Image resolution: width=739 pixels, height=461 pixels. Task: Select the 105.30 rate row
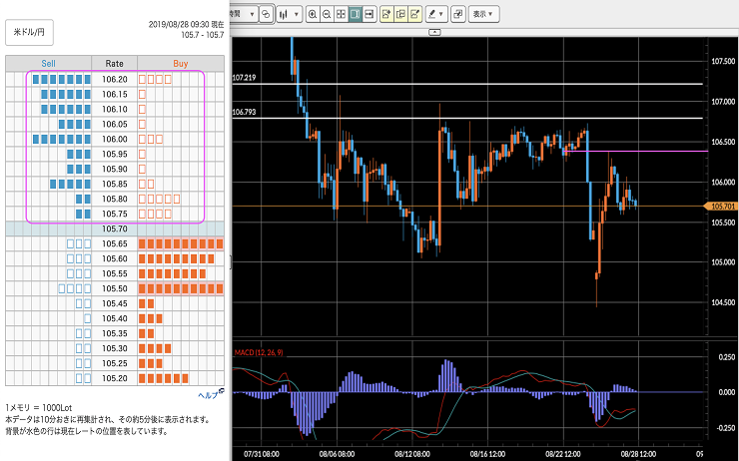pos(115,348)
